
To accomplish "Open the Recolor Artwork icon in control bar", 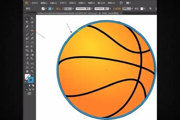I will click(x=150, y=9).
